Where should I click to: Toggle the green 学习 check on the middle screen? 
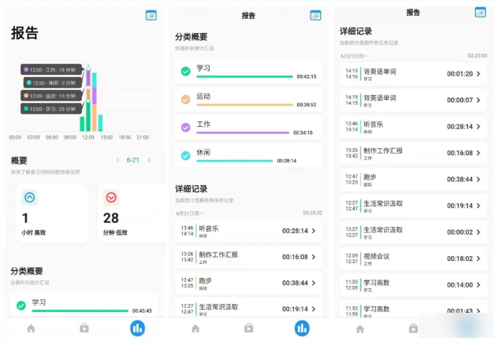pyautogui.click(x=186, y=71)
